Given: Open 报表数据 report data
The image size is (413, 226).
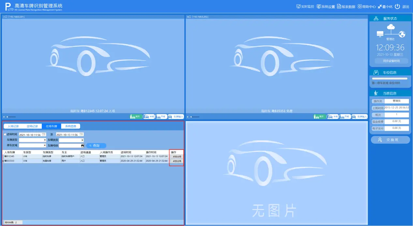Looking at the screenshot, I should (346, 7).
